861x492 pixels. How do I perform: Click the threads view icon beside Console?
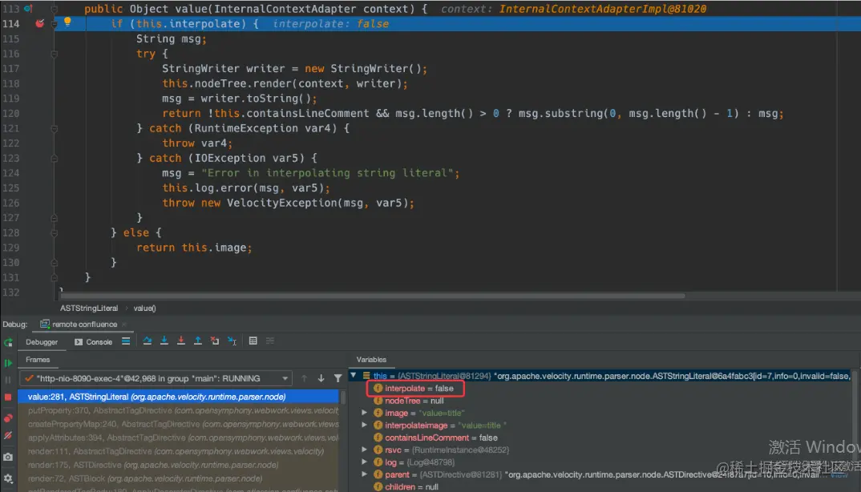coord(126,341)
